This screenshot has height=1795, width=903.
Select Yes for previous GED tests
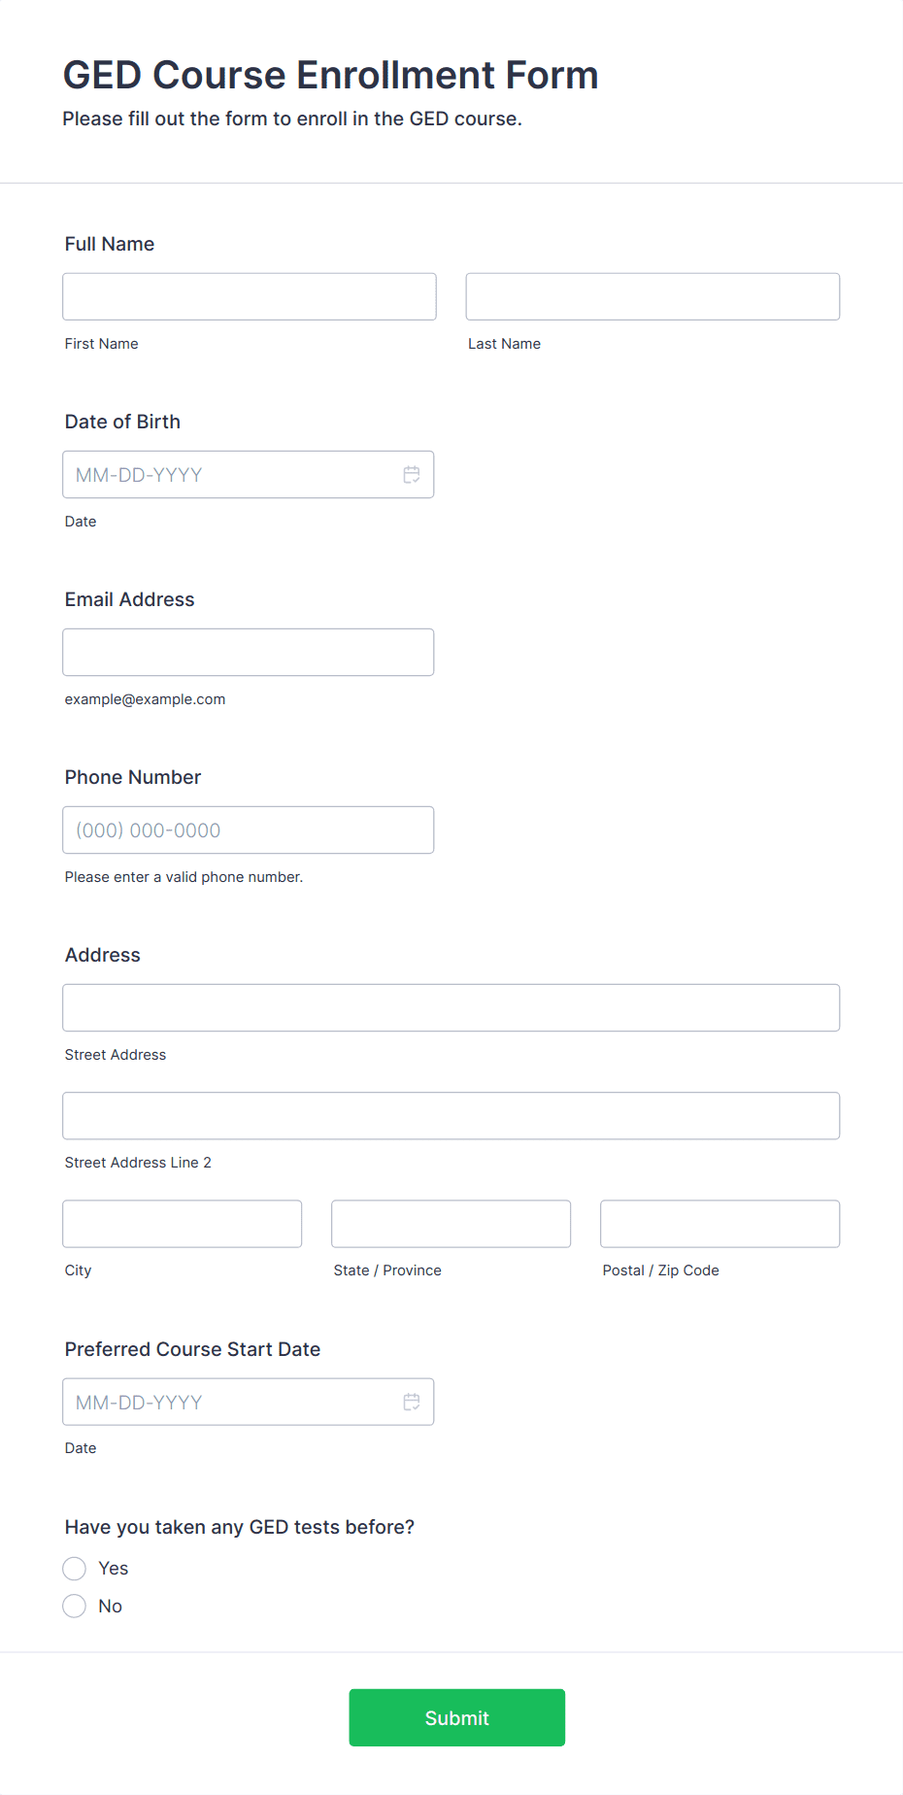click(75, 1569)
